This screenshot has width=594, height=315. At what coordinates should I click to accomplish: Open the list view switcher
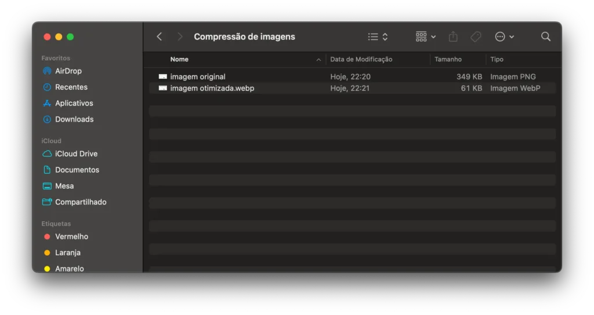coord(378,36)
